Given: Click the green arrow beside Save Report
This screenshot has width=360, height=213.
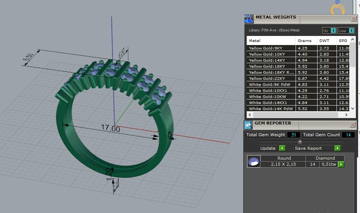Looking at the screenshot, I should pyautogui.click(x=337, y=148).
